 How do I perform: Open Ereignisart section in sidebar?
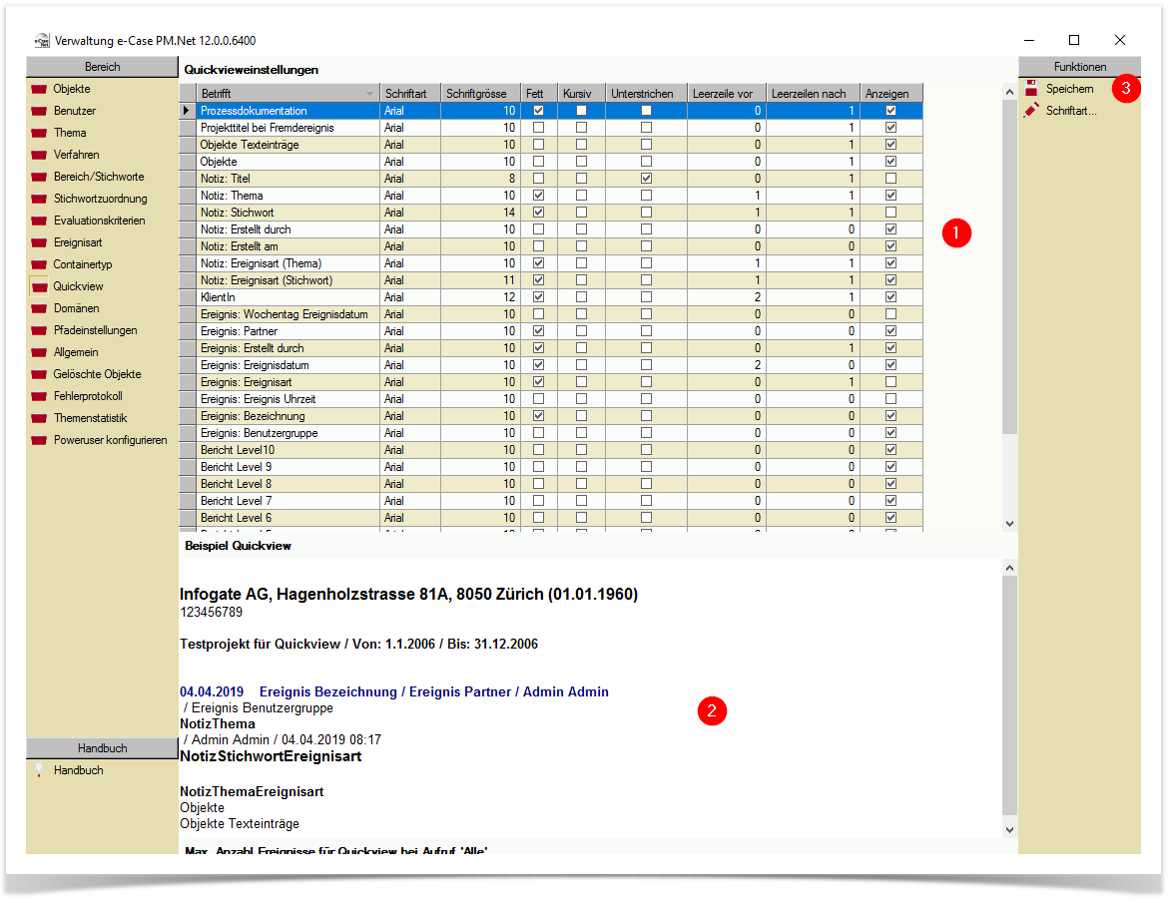coord(77,242)
